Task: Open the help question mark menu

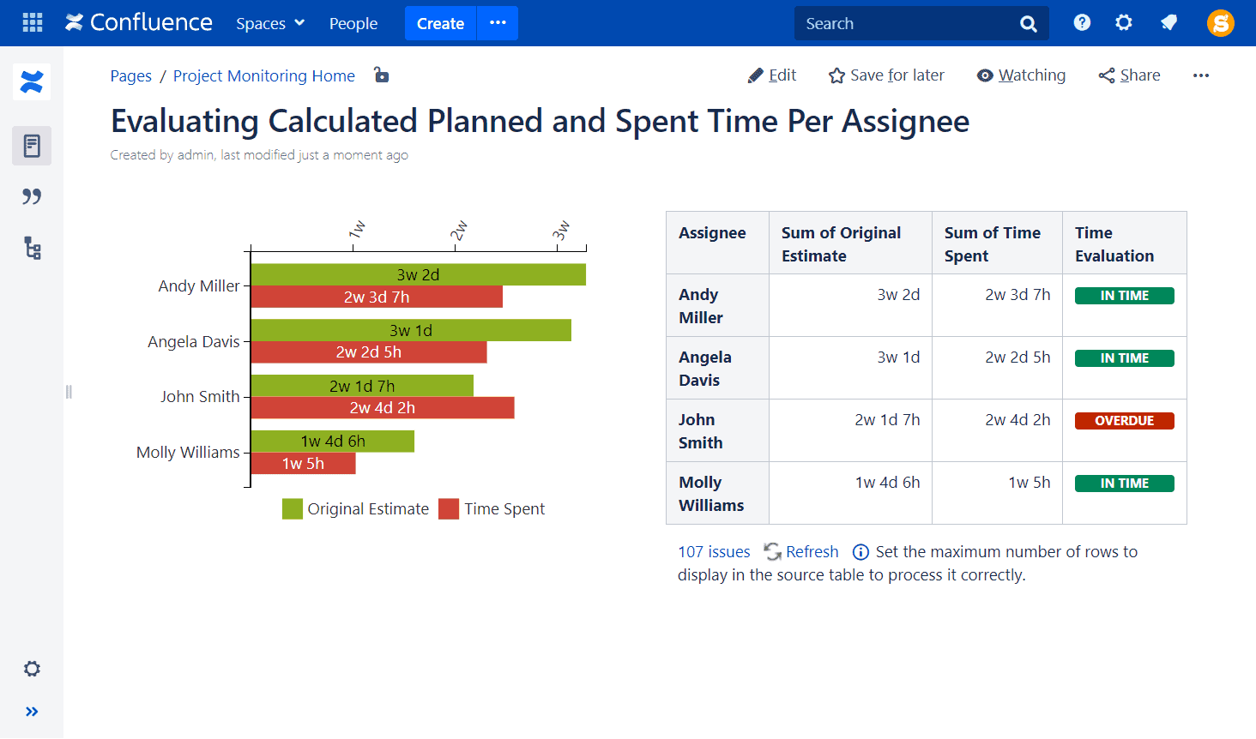Action: (x=1082, y=23)
